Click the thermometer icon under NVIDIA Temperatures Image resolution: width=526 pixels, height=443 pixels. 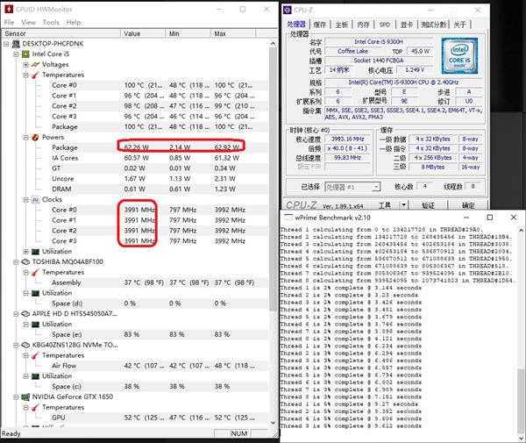point(35,407)
